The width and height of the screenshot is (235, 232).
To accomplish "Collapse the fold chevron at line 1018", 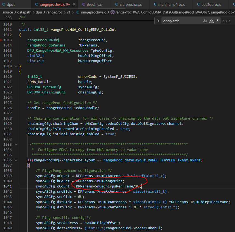I will tap(16, 66).
